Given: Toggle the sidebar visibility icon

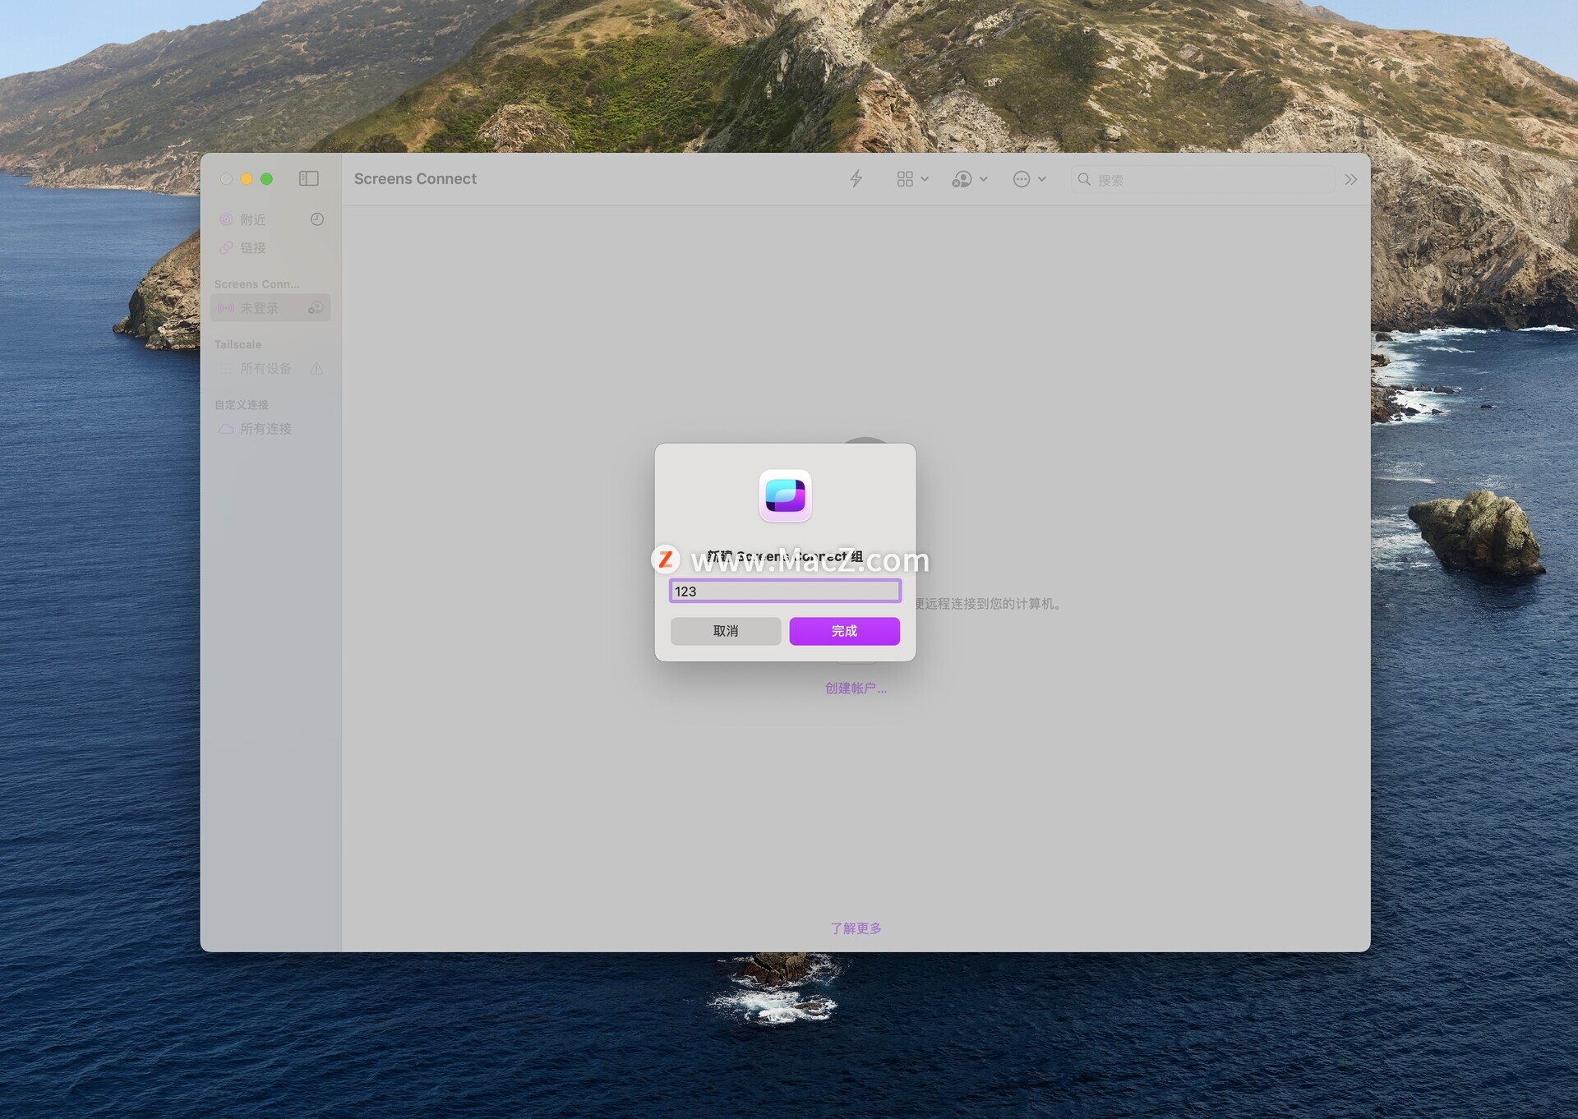Looking at the screenshot, I should click(x=308, y=178).
